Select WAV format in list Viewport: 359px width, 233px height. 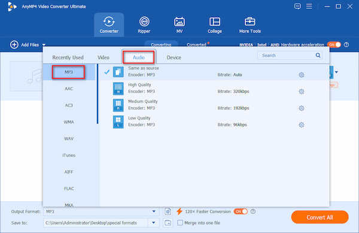pos(69,138)
